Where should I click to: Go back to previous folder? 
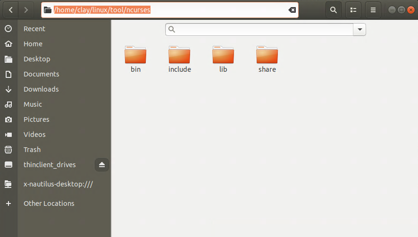click(11, 10)
